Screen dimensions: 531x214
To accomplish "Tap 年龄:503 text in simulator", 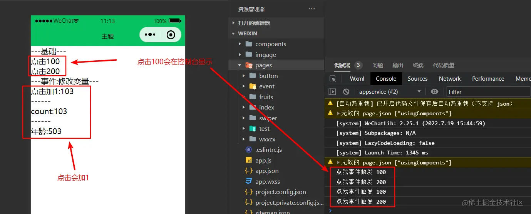I will point(46,131).
